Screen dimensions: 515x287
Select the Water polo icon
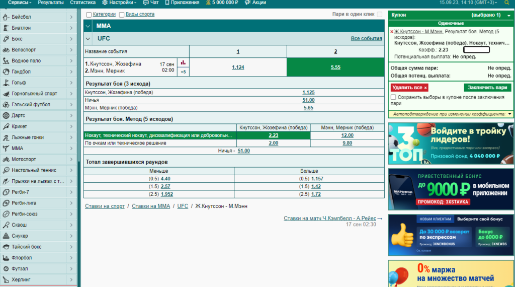click(6, 61)
